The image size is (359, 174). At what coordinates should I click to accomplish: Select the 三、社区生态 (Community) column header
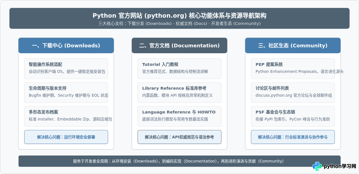point(293,45)
